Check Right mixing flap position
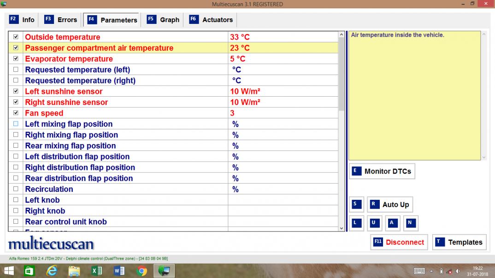Viewport: 495px width, 278px height. pyautogui.click(x=16, y=134)
